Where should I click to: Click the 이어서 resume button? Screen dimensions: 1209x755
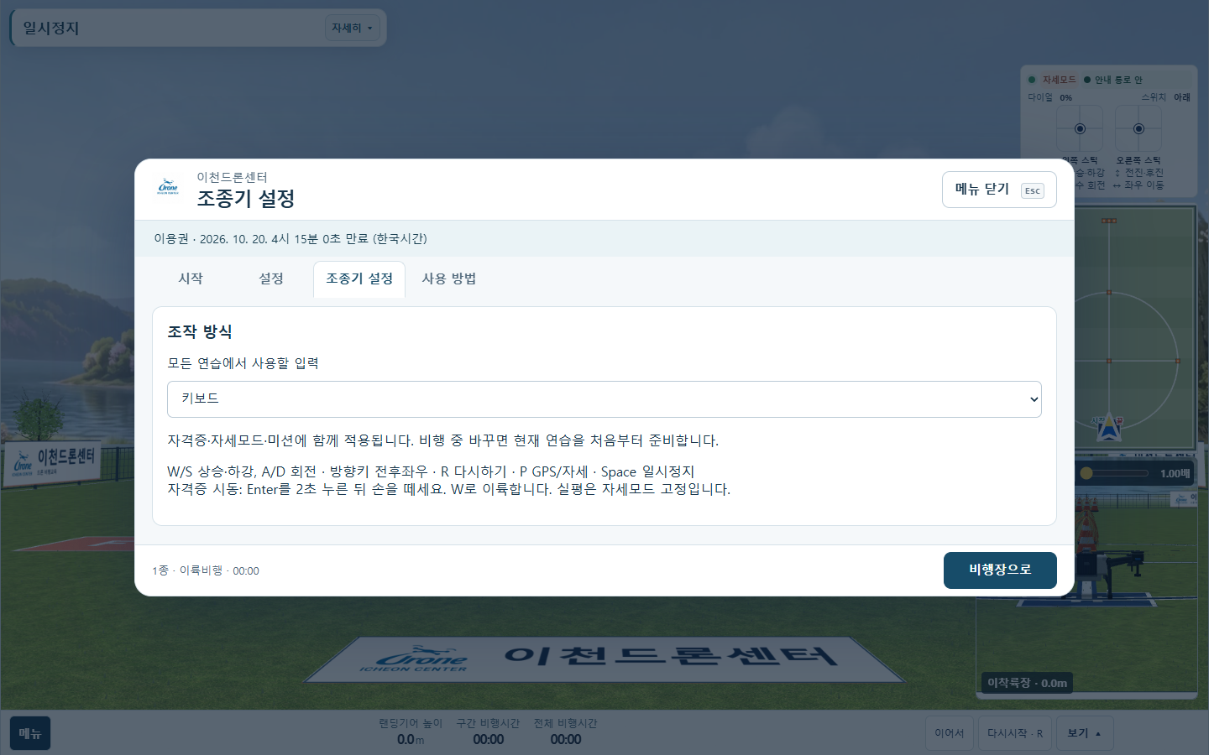pos(950,733)
